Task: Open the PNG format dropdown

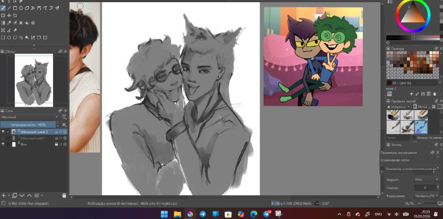Action: [x=426, y=180]
